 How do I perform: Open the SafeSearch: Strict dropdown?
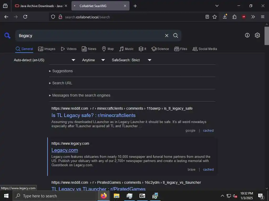[132, 60]
